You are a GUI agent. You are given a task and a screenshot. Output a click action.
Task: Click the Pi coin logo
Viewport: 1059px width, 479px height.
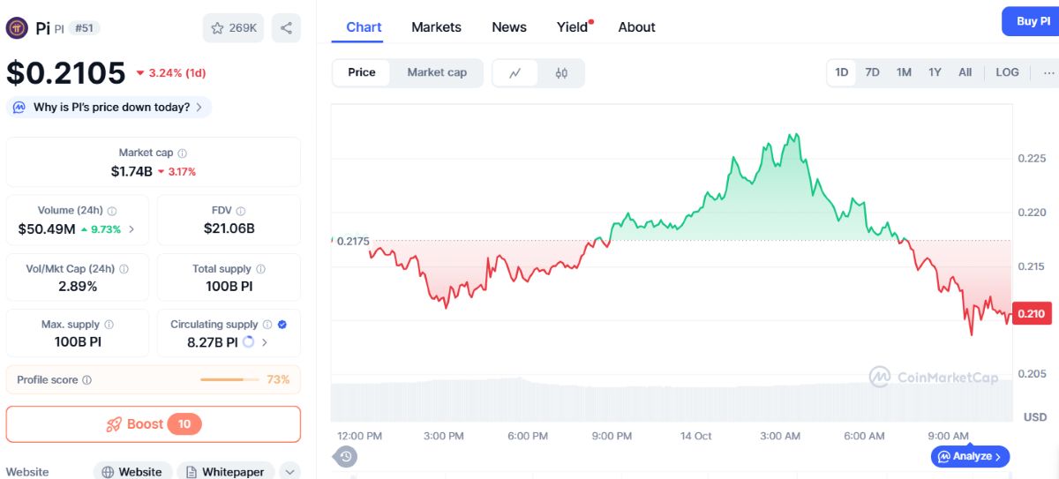(17, 28)
